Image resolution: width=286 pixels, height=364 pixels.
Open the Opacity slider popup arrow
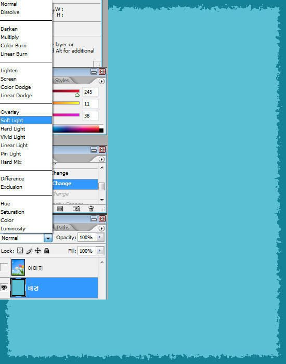[x=100, y=237]
